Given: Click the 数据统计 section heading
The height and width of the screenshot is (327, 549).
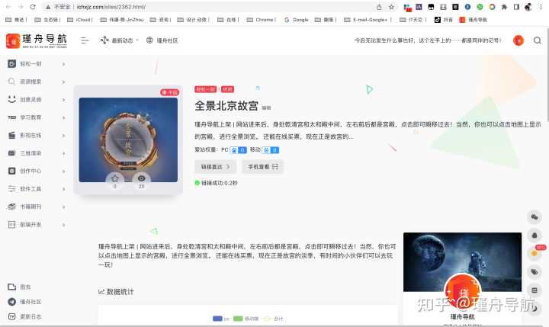Looking at the screenshot, I should coord(116,292).
